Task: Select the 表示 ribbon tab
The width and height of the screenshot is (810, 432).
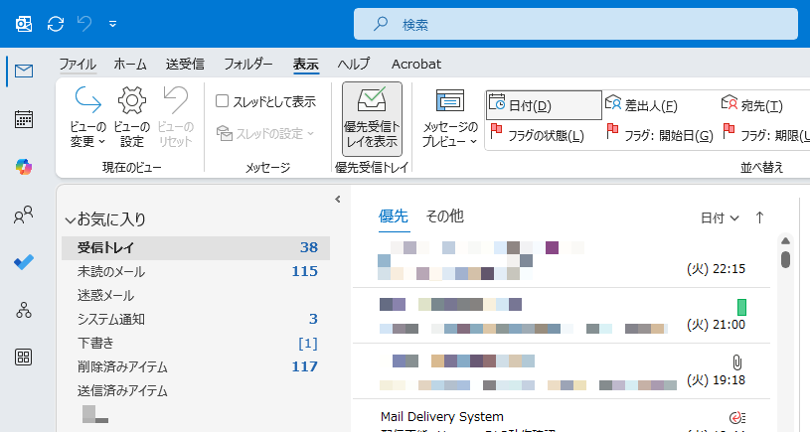Action: point(306,64)
